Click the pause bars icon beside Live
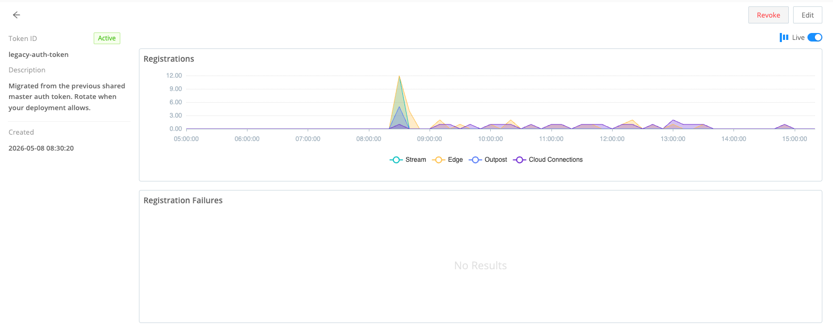This screenshot has height=331, width=833. [x=784, y=37]
